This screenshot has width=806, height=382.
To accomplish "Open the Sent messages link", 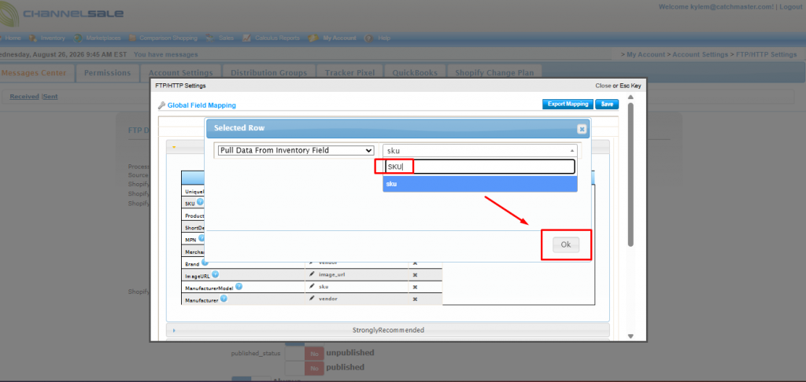I will 50,97.
